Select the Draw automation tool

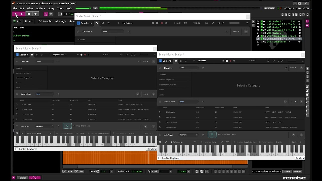click(68, 171)
